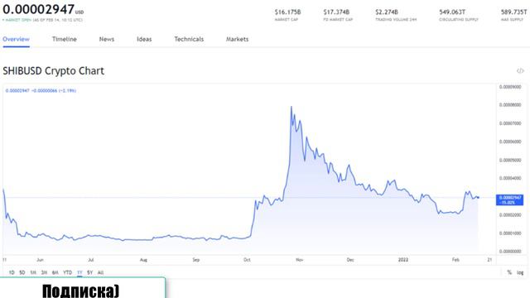This screenshot has width=530, height=298.
Task: Switch to the Overview tab
Action: click(x=16, y=39)
